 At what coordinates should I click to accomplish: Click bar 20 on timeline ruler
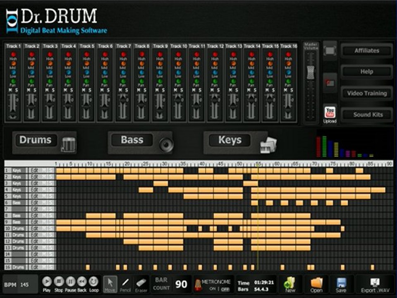click(x=127, y=164)
